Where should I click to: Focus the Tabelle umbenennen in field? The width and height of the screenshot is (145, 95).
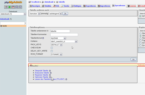pos(60,31)
